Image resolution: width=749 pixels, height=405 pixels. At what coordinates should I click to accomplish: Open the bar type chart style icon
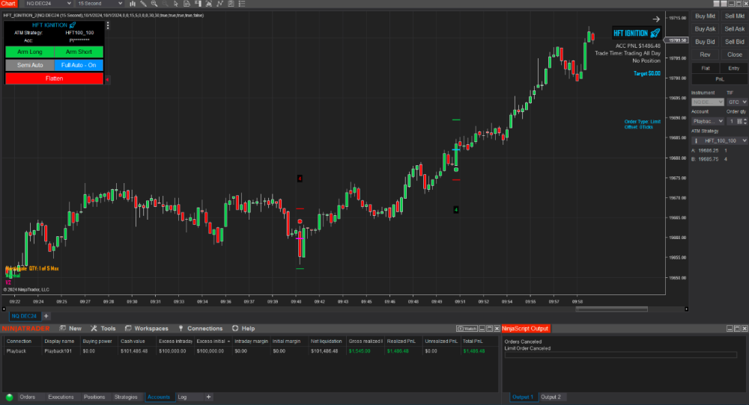tap(133, 3)
